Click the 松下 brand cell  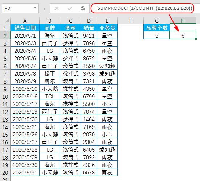50,73
